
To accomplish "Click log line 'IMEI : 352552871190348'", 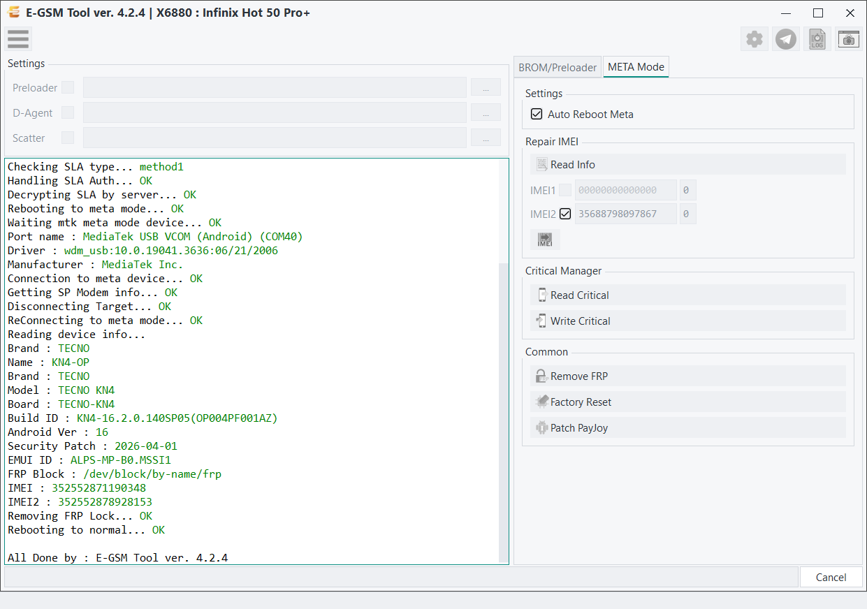I will click(77, 488).
